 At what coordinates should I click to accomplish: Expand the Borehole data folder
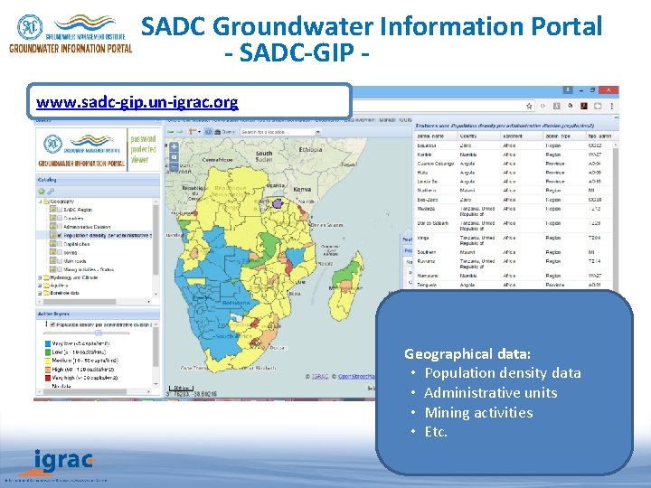40,293
